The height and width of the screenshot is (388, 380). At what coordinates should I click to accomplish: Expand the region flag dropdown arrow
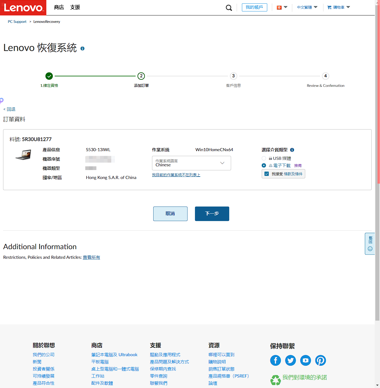(286, 7)
